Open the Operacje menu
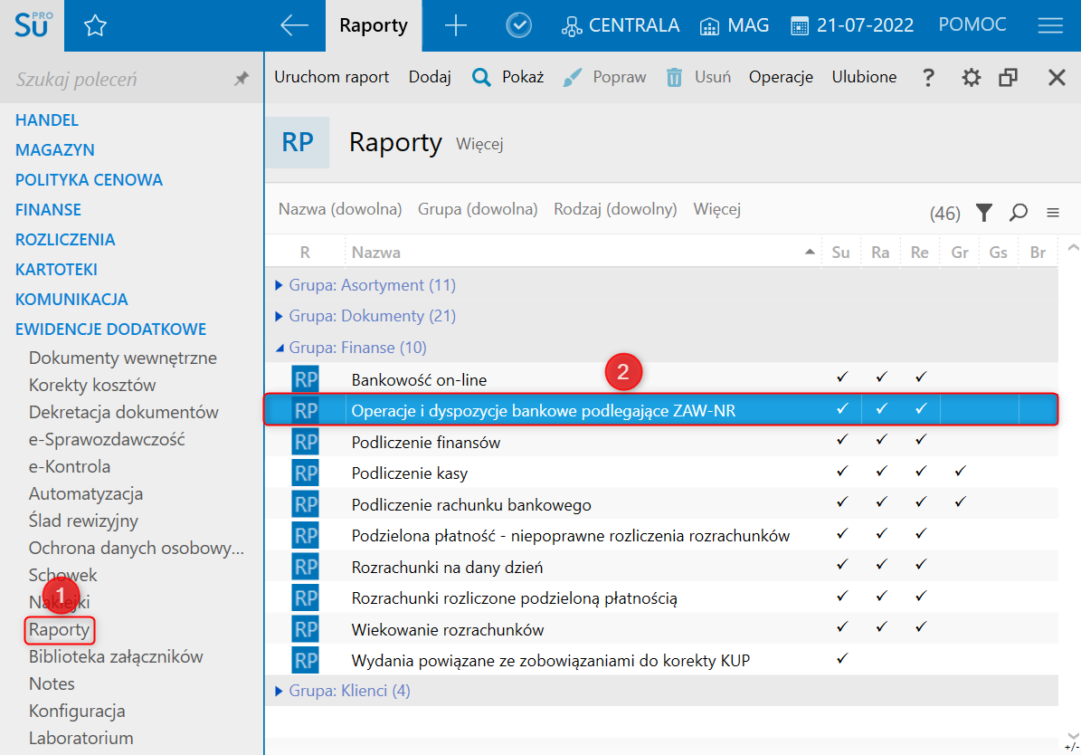This screenshot has height=755, width=1081. (781, 78)
